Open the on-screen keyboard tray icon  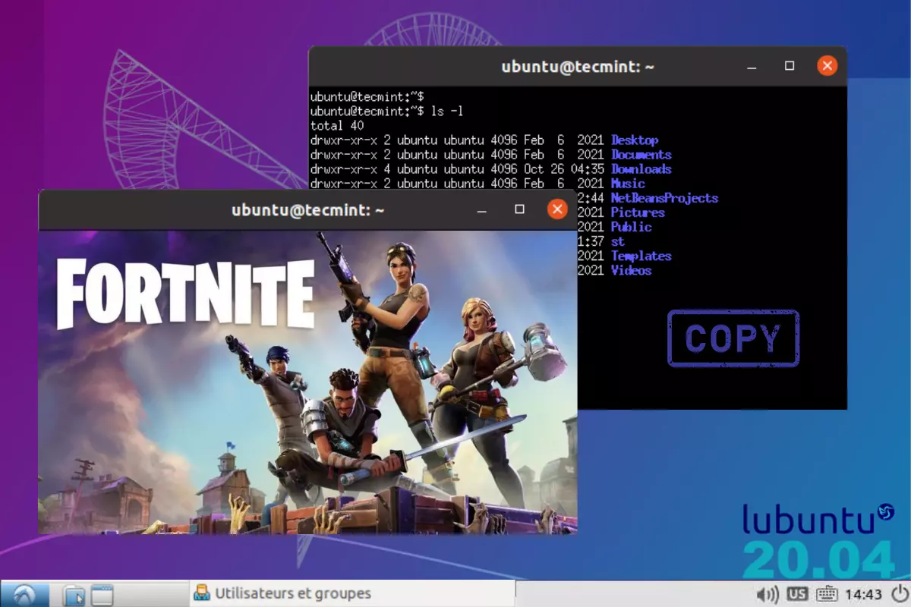coord(827,594)
